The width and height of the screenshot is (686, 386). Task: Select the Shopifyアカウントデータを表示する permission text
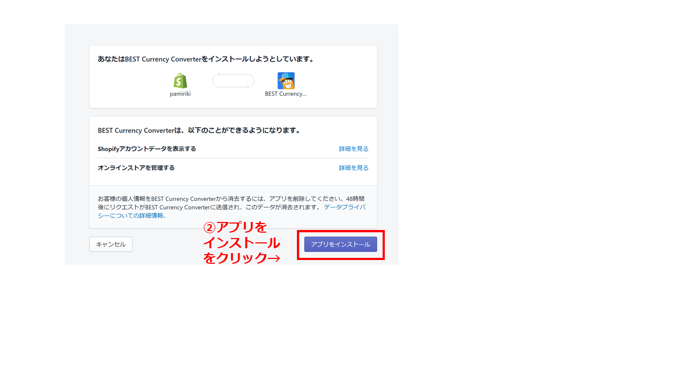pos(147,149)
